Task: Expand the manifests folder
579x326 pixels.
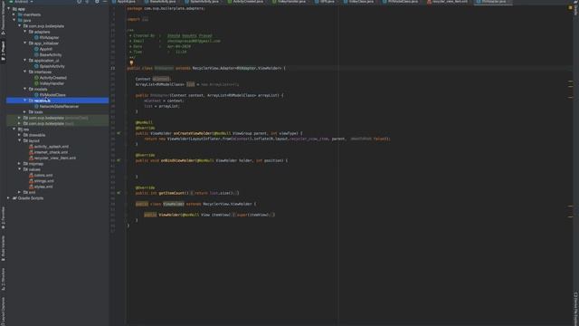Action: coord(14,14)
